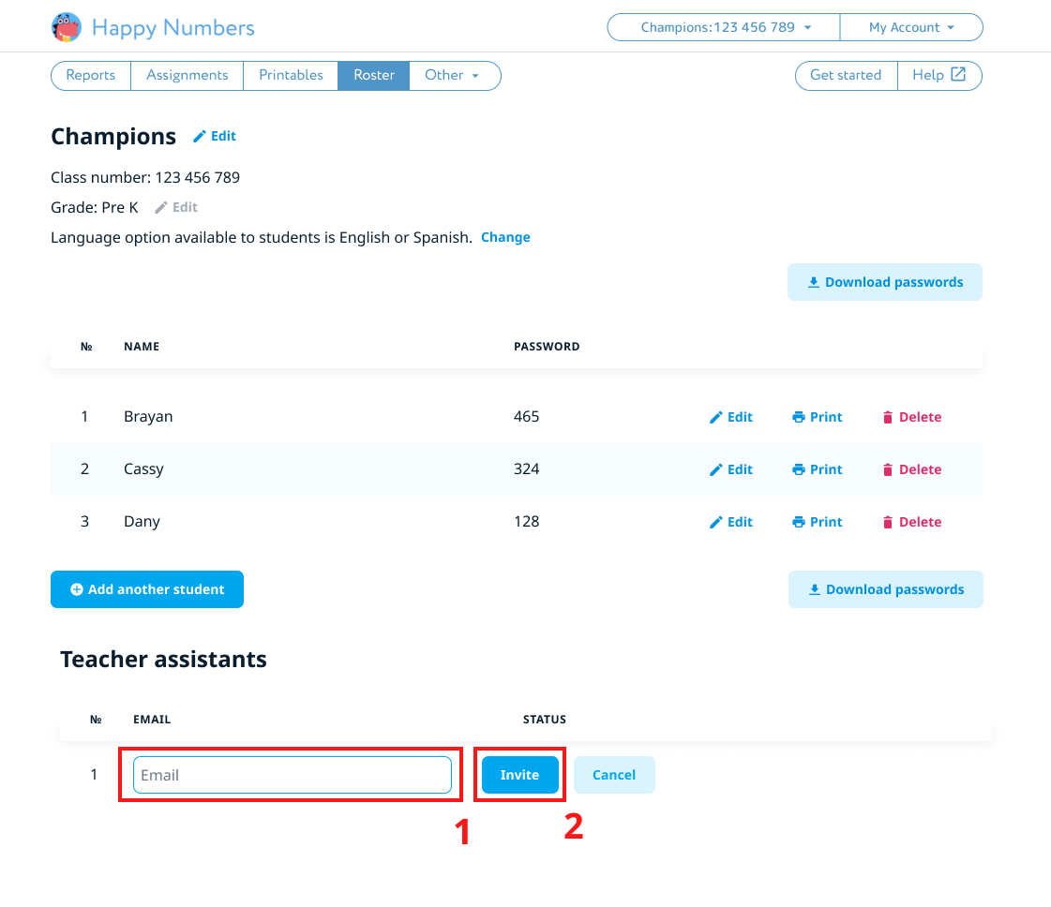Image resolution: width=1051 pixels, height=907 pixels.
Task: Switch to the Reports tab
Action: click(x=91, y=75)
